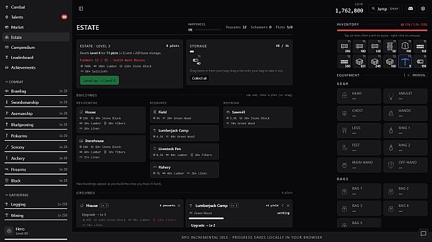Select the Storehouse building card
The width and height of the screenshot is (432, 242).
pyautogui.click(x=111, y=149)
